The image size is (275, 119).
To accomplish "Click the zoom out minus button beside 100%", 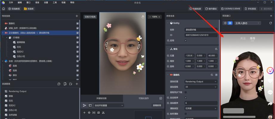I will pos(150,17).
